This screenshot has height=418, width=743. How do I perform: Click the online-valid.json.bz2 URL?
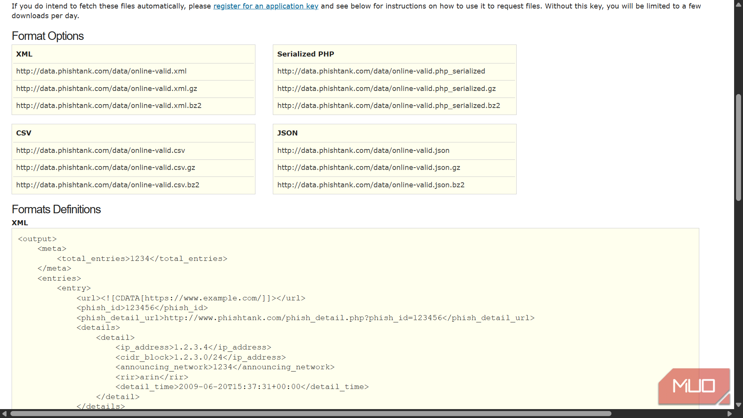point(371,185)
